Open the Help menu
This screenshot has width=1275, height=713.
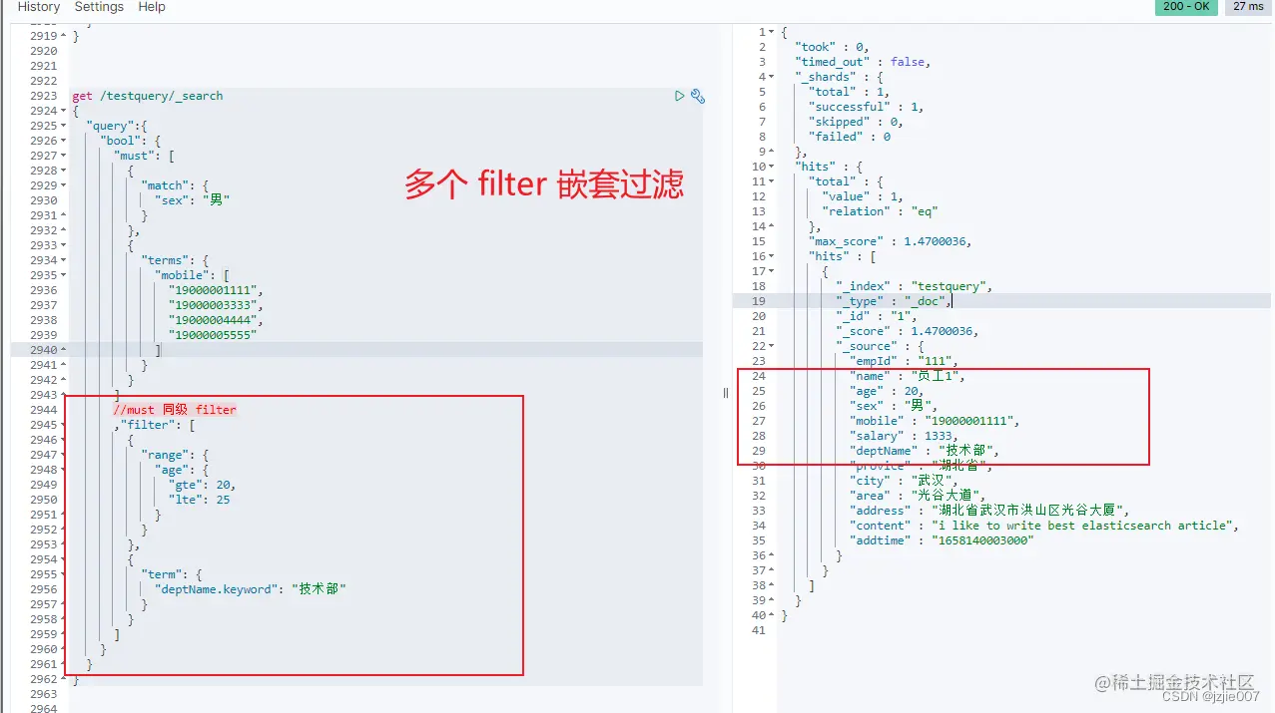pos(152,7)
